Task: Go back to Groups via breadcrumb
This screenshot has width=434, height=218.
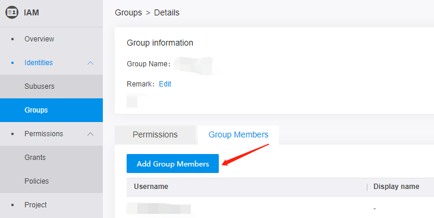Action: coord(128,12)
